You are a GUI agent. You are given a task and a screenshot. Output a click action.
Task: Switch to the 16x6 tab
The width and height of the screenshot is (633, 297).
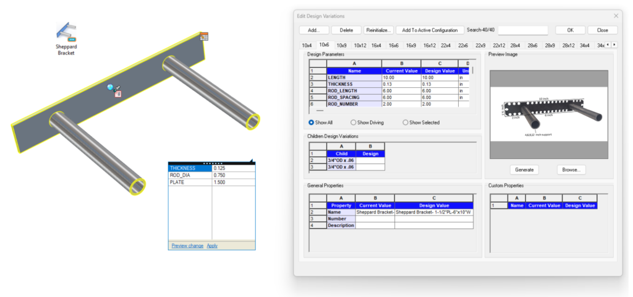click(x=394, y=46)
